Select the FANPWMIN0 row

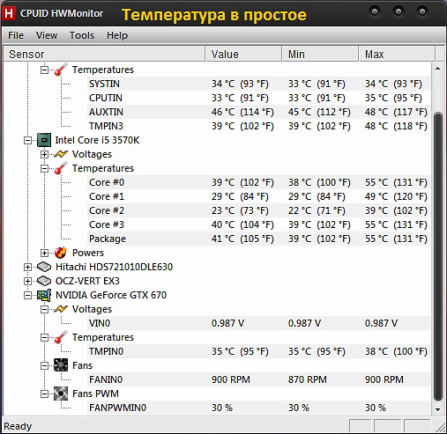[259, 408]
